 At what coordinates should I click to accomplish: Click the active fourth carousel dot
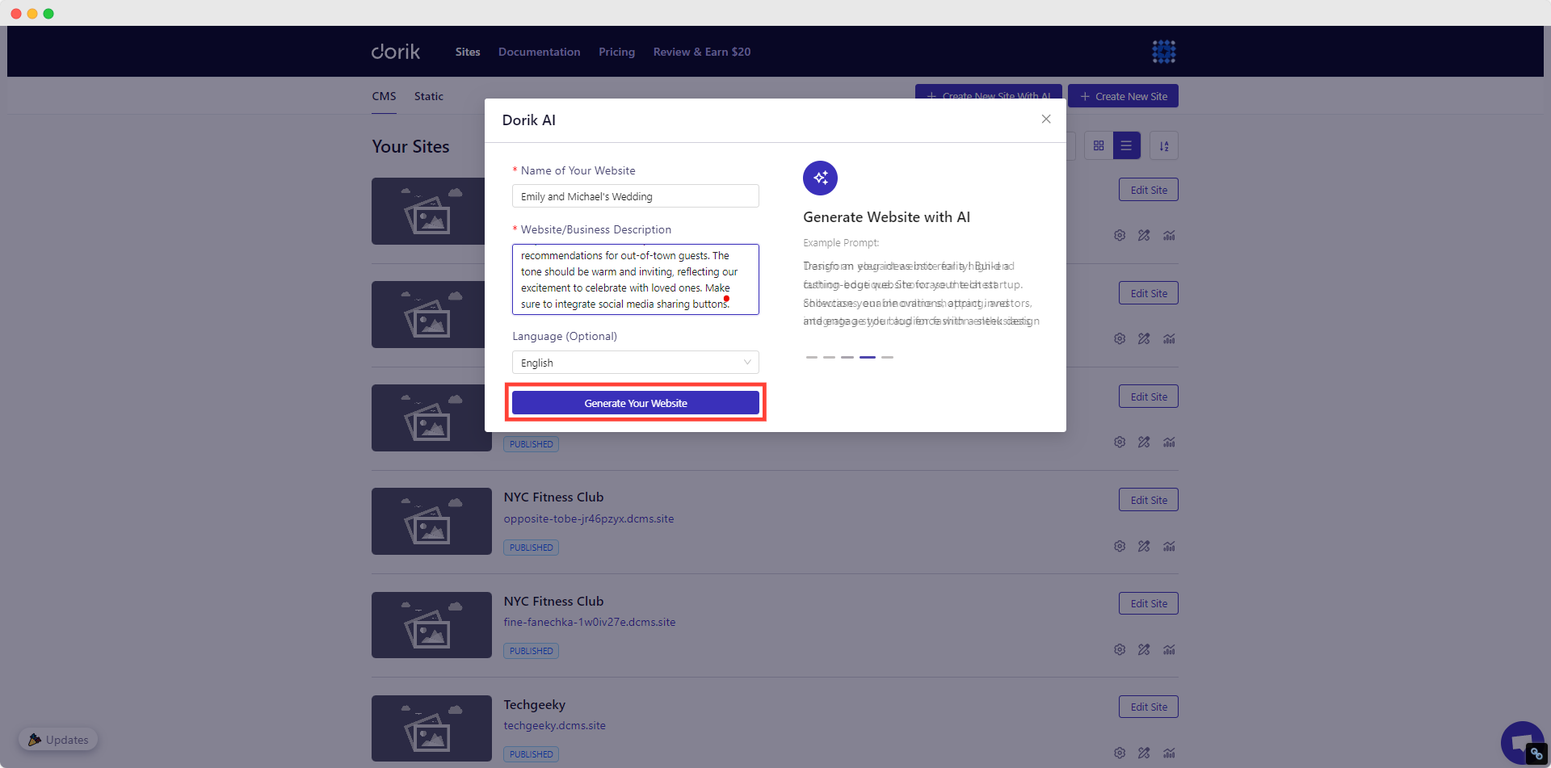point(868,357)
